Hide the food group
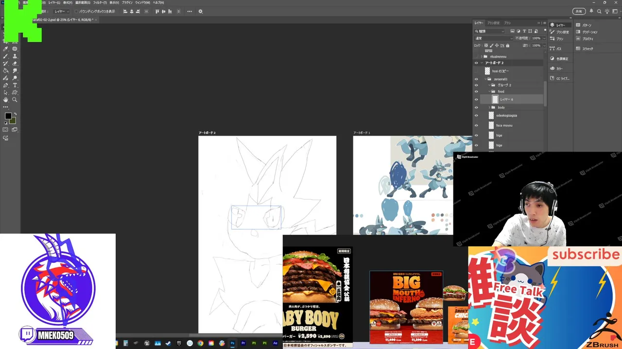 pyautogui.click(x=476, y=92)
